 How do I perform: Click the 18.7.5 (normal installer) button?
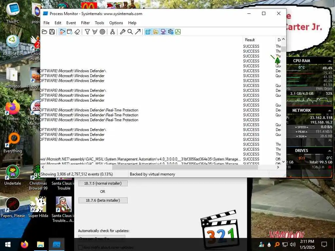[x=103, y=183]
